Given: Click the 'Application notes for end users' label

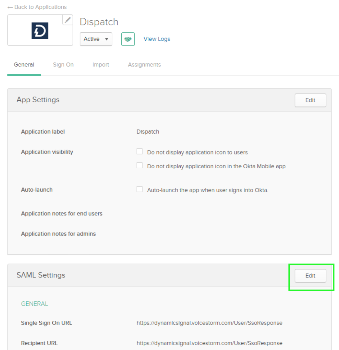Looking at the screenshot, I should point(62,214).
